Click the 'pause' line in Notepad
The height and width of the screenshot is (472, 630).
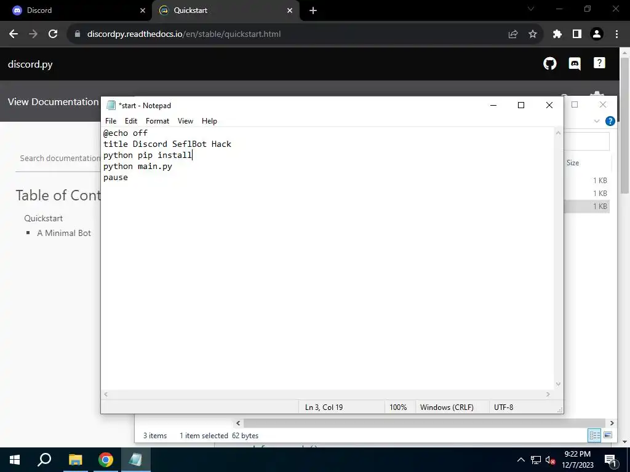pos(116,178)
